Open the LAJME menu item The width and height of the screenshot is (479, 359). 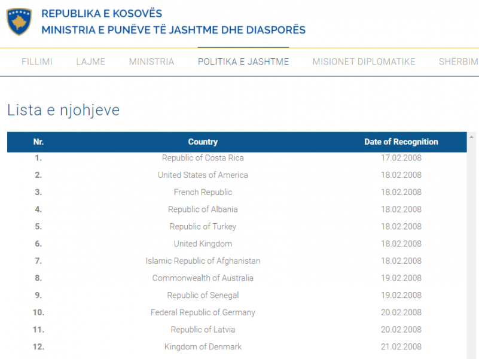coord(91,62)
